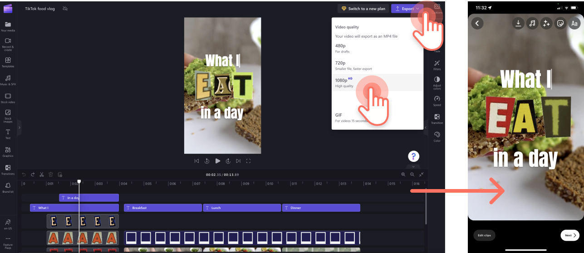
Task: Open Music & SFX library
Action: coord(8,80)
